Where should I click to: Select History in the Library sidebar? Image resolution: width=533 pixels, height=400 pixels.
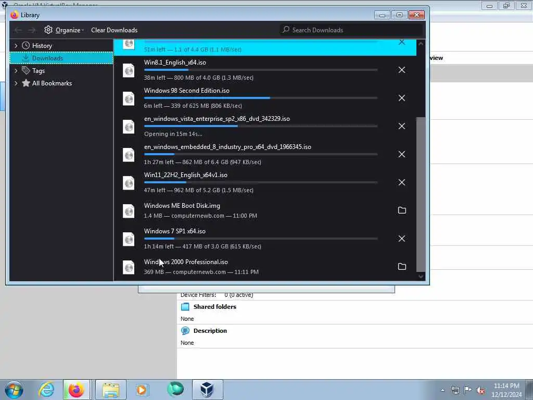coord(42,46)
